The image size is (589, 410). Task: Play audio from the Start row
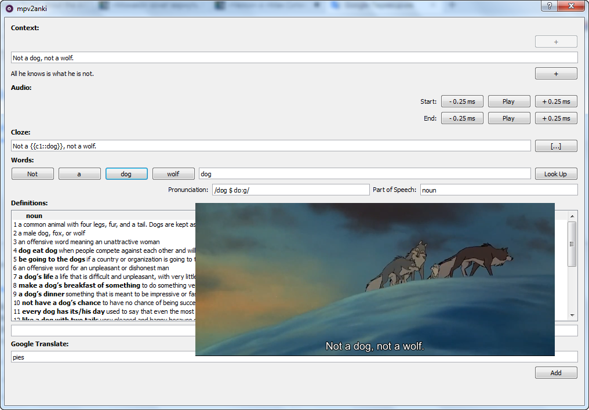pyautogui.click(x=508, y=101)
